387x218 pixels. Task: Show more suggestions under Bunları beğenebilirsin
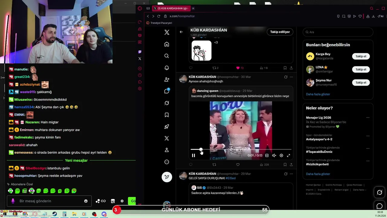[x=318, y=94]
